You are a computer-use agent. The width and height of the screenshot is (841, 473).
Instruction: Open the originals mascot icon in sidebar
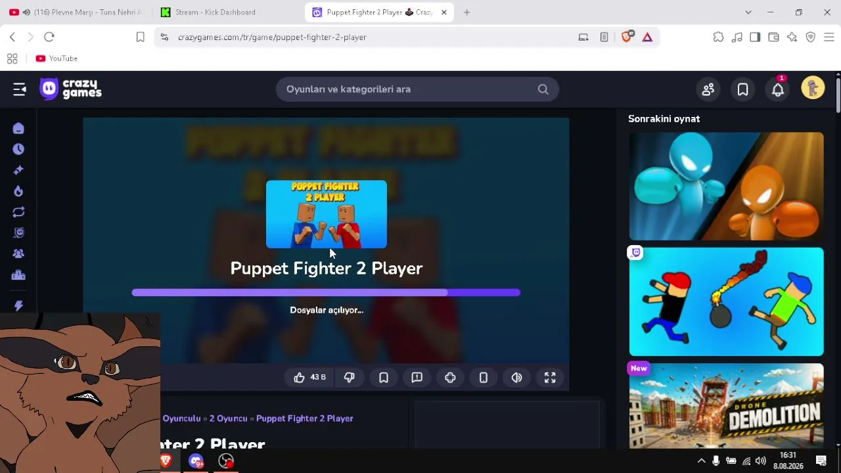[x=18, y=233]
